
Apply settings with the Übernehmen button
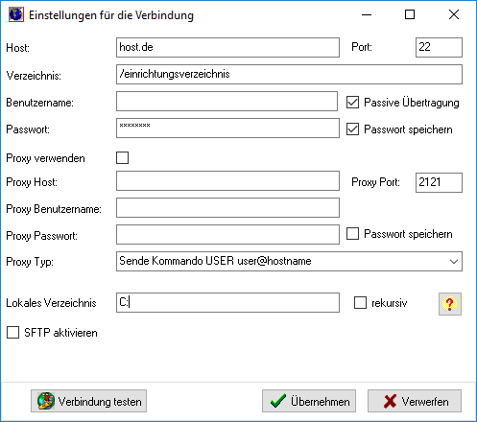pyautogui.click(x=309, y=401)
